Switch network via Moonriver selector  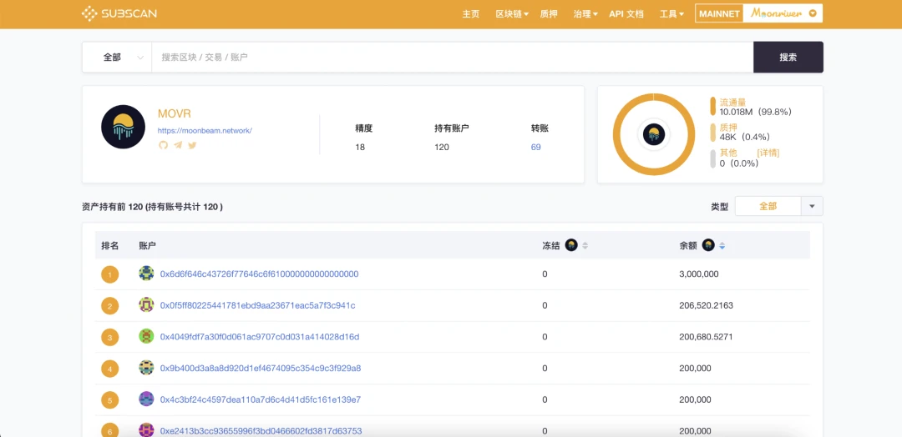pos(783,13)
